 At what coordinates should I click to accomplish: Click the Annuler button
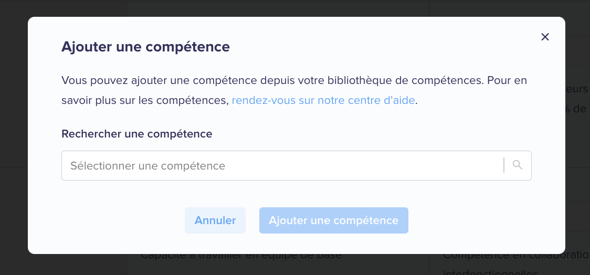215,220
